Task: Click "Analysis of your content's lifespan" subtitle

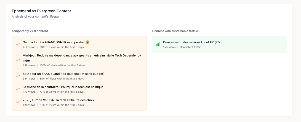Action: 36,16
